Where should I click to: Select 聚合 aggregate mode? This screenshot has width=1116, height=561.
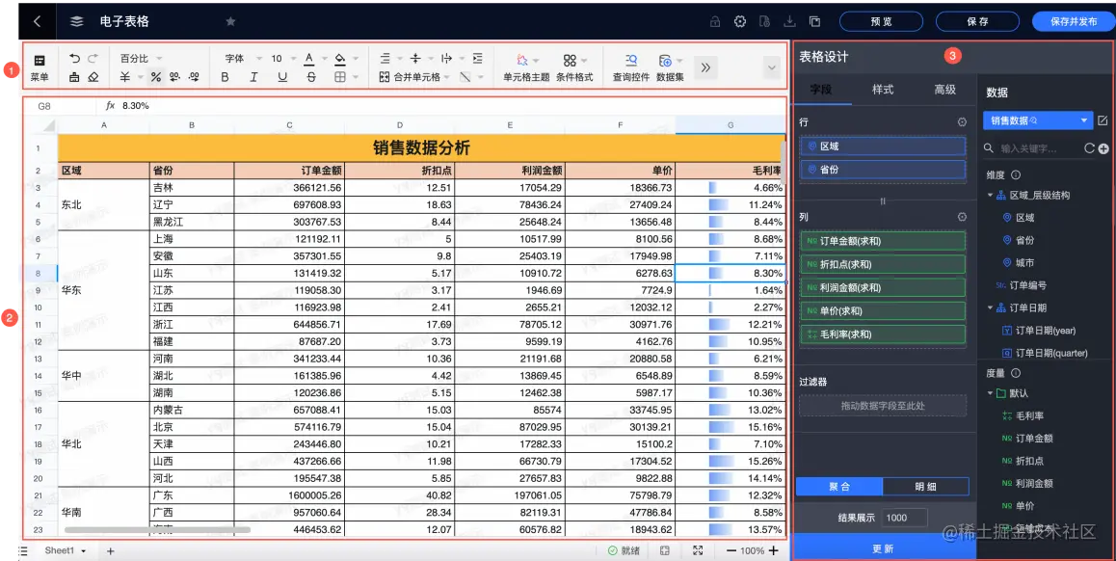[839, 486]
